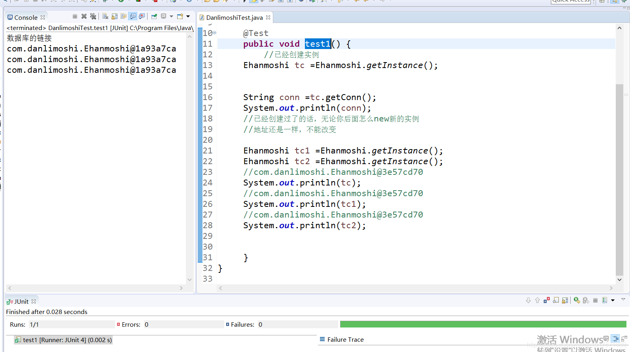Click System.out.println(tc2) on line 28
This screenshot has width=630, height=352.
point(305,225)
